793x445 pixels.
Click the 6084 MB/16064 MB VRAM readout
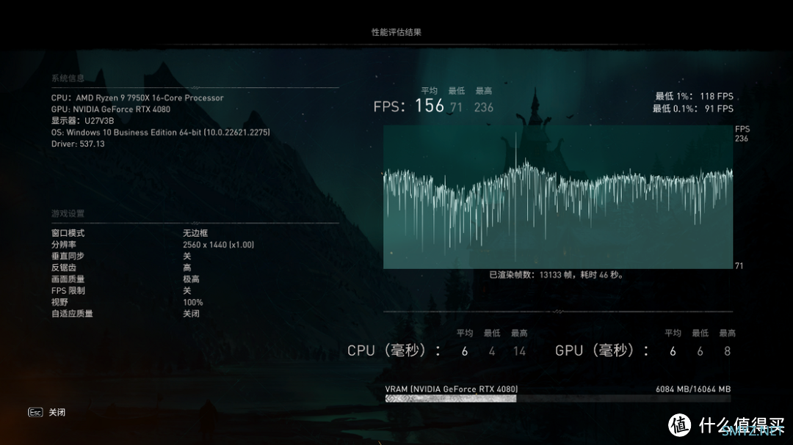tap(693, 389)
